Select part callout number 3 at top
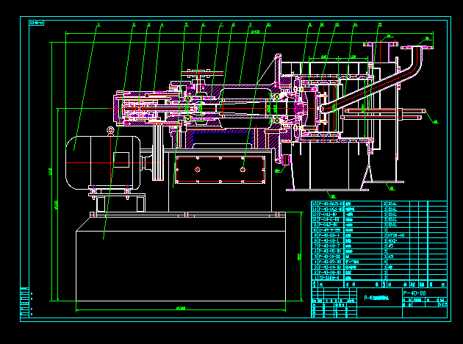Screen dimensions: 463x344 148,25
